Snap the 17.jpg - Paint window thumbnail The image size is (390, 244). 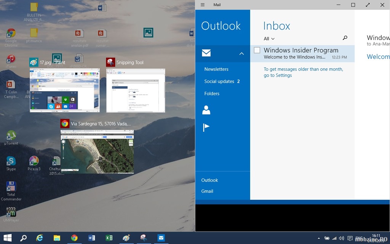pyautogui.click(x=65, y=90)
